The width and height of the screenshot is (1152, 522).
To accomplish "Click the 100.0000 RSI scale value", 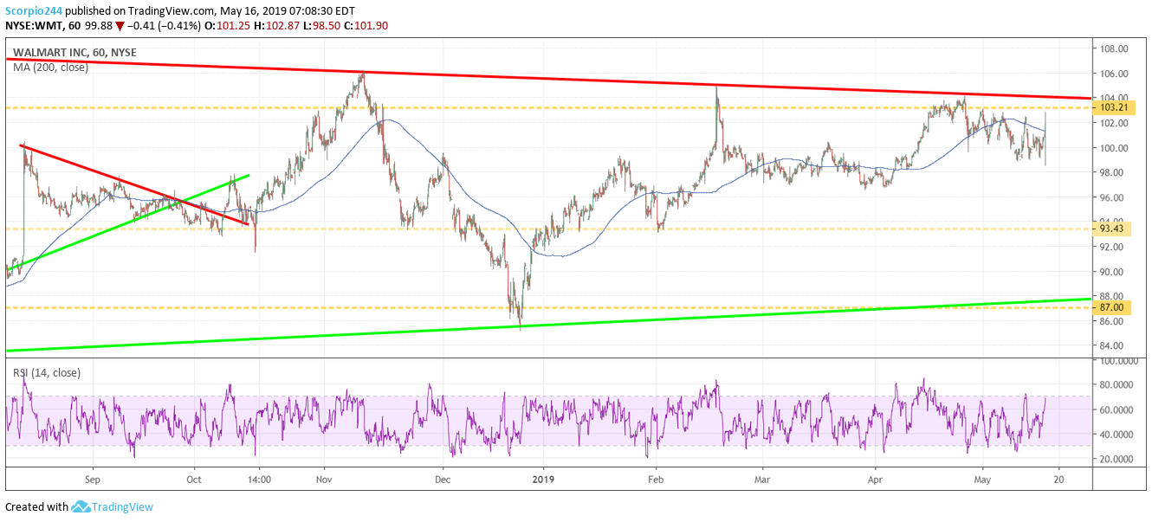I will tap(1117, 359).
